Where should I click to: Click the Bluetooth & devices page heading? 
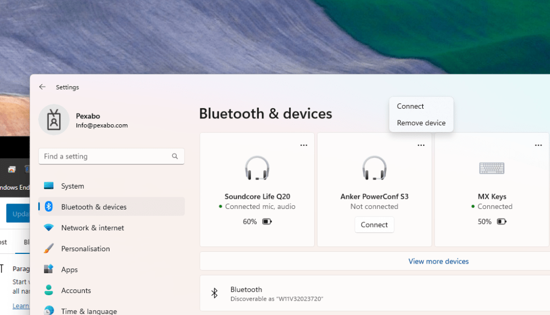265,114
